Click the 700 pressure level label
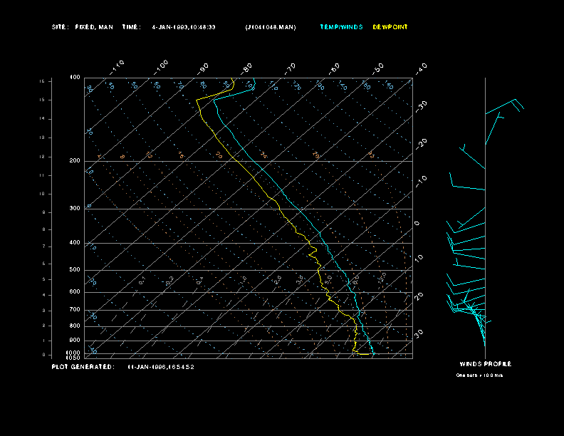This screenshot has height=436, width=564. [75, 309]
